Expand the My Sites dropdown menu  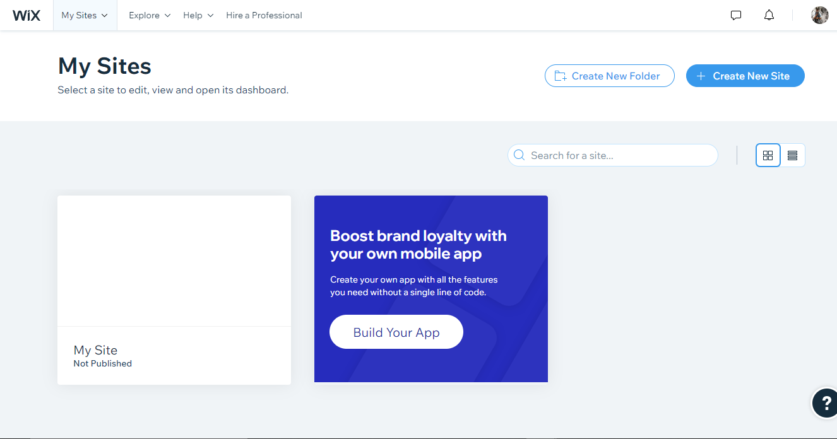pos(85,15)
